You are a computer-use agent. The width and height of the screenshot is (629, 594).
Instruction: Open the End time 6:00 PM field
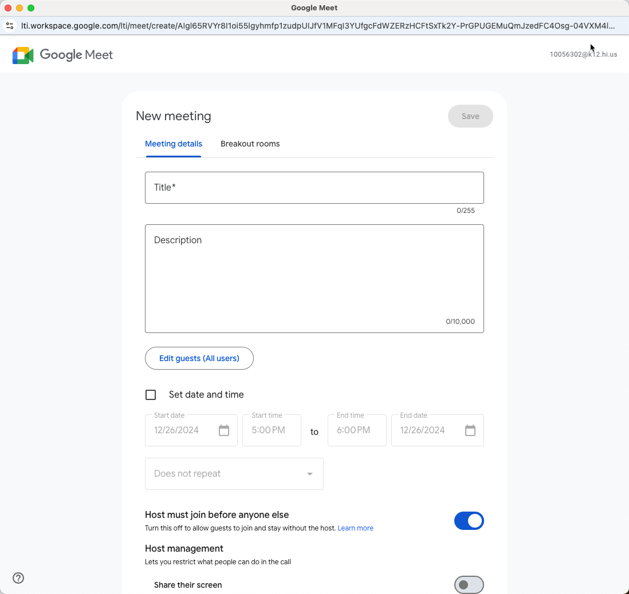[x=357, y=430]
